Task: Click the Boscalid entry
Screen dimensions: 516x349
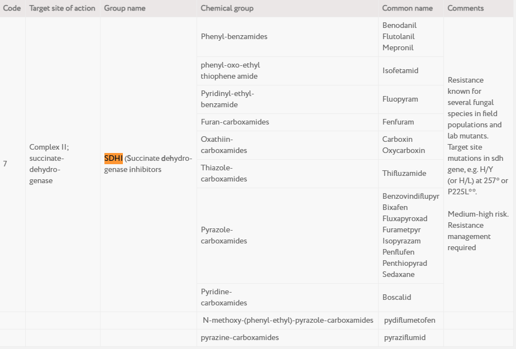Action: pos(396,298)
